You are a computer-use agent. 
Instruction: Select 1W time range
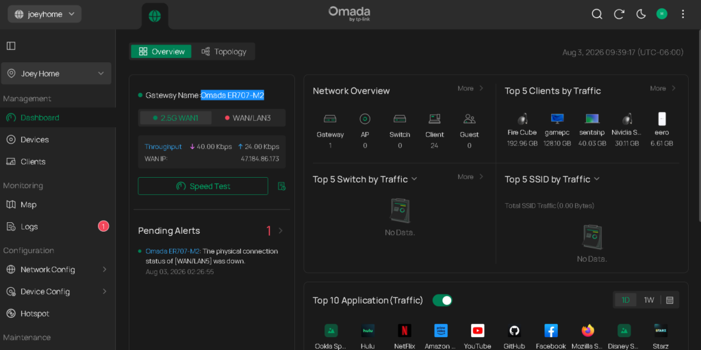(649, 300)
